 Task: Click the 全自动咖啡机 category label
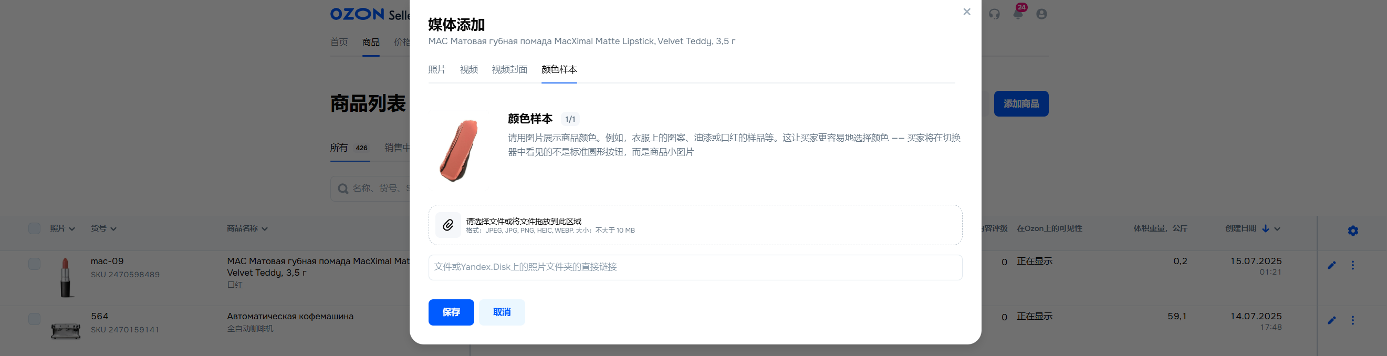(251, 329)
